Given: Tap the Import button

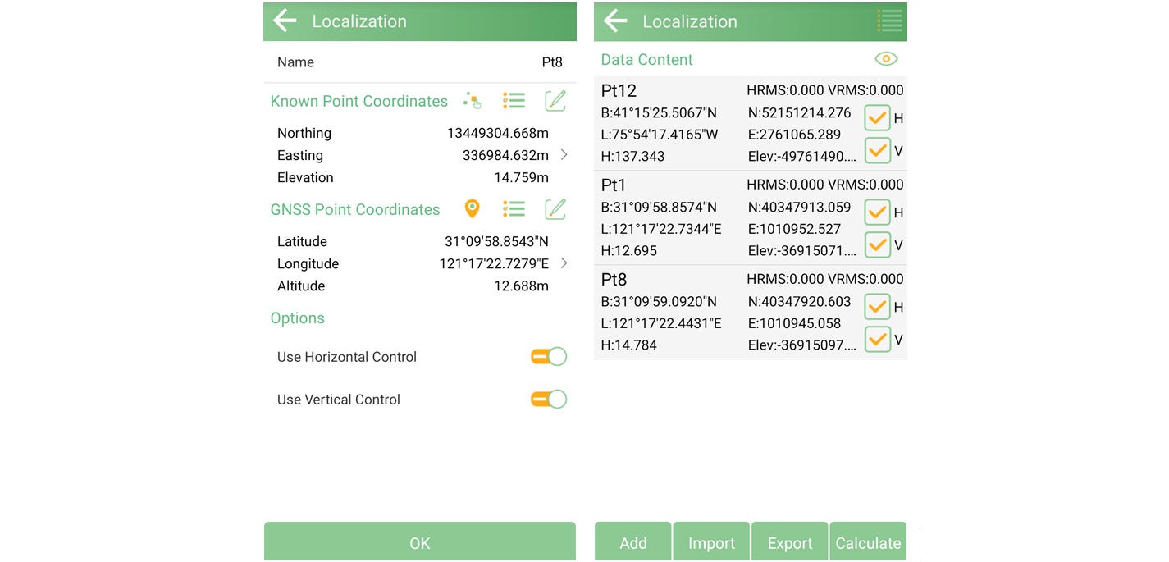Looking at the screenshot, I should (711, 542).
